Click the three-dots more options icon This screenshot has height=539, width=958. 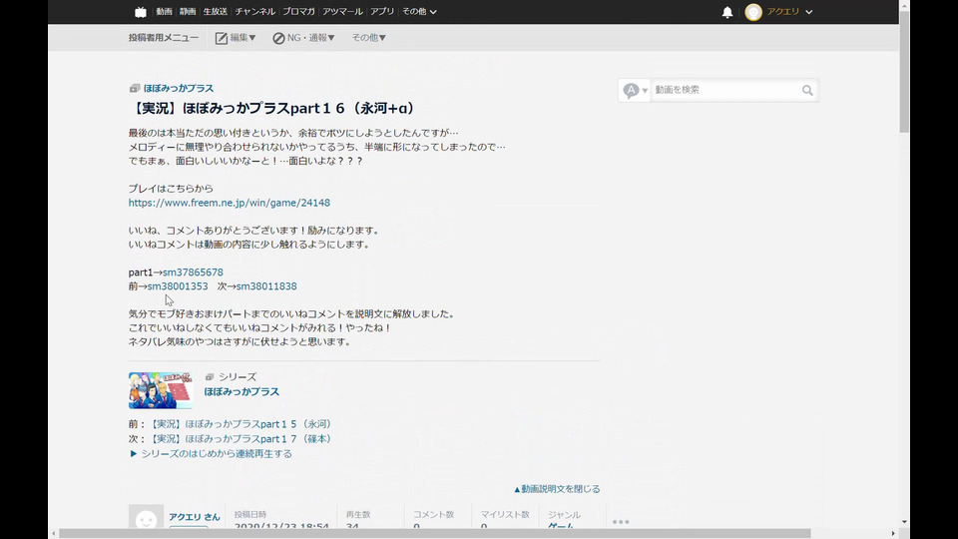point(621,521)
